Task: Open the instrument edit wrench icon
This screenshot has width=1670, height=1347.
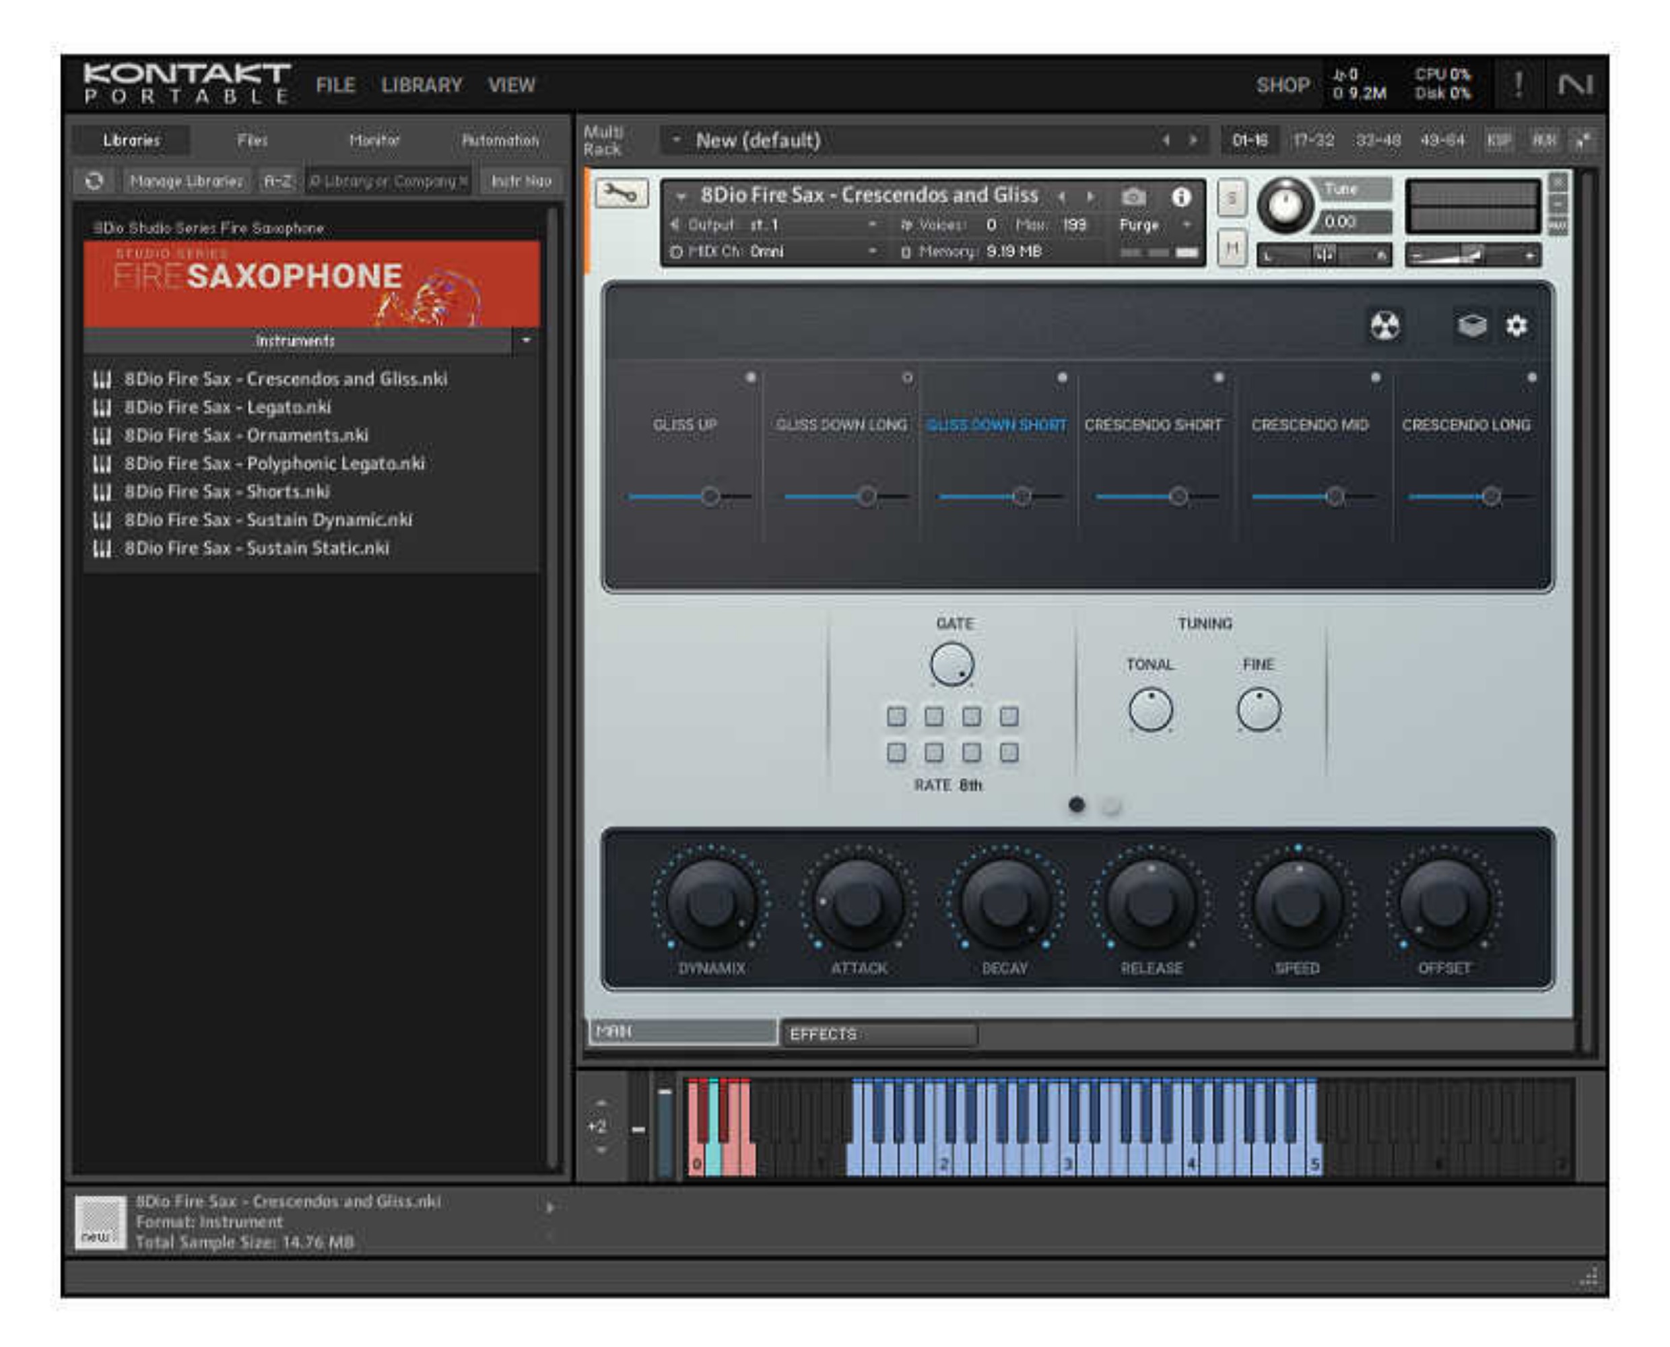Action: [622, 193]
